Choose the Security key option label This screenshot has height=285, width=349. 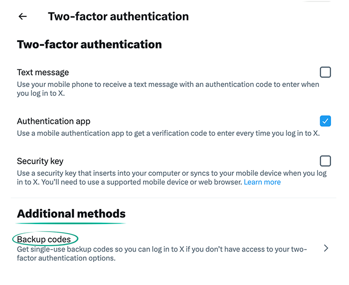tap(40, 161)
